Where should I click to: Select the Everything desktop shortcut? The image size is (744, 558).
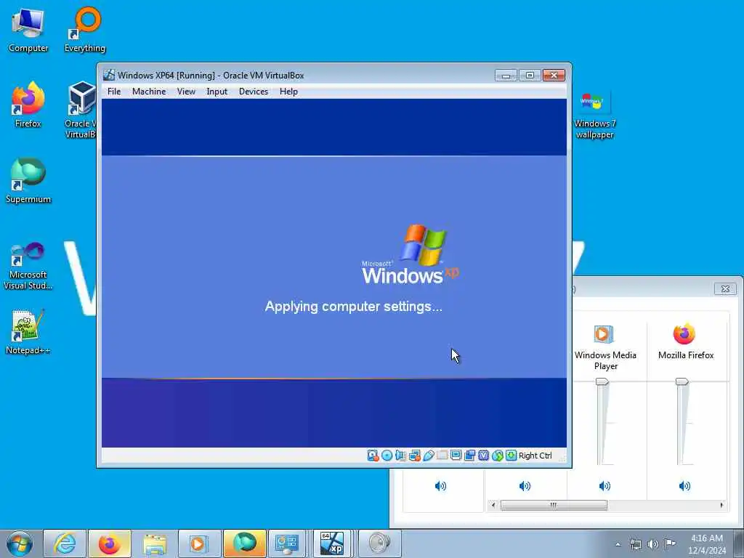point(85,31)
